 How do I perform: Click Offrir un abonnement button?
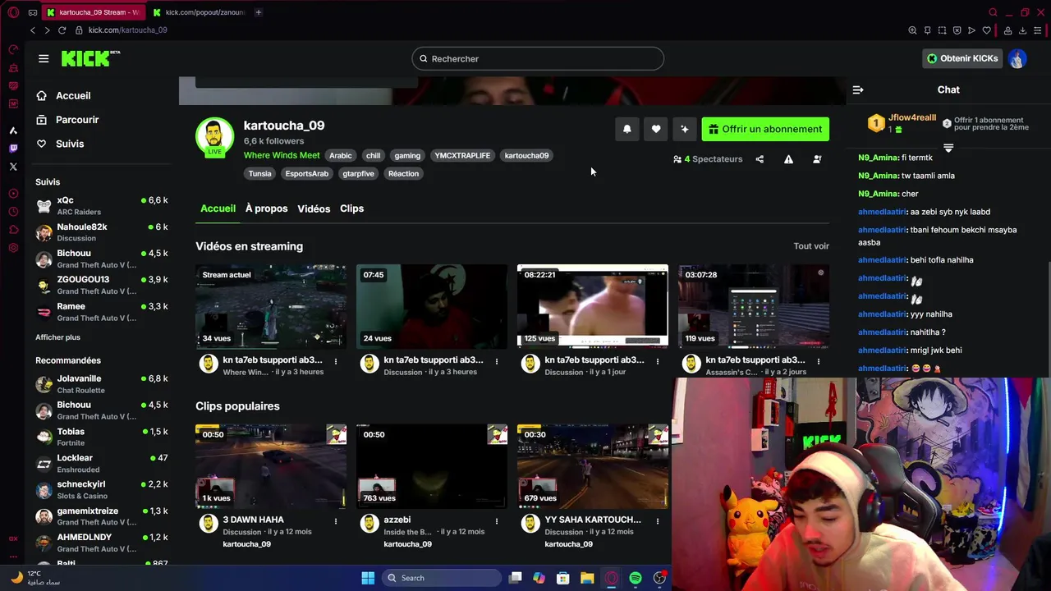[x=765, y=129]
